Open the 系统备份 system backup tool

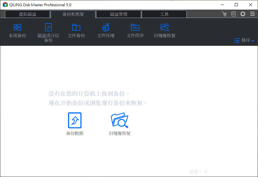tap(17, 31)
